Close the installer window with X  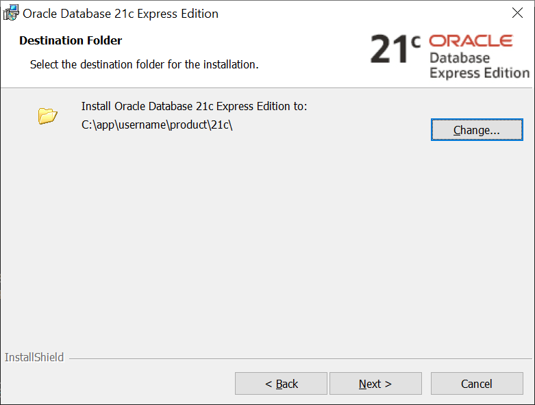point(517,13)
